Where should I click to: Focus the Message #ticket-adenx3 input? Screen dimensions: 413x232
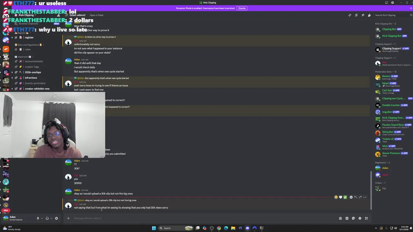(x=203, y=218)
